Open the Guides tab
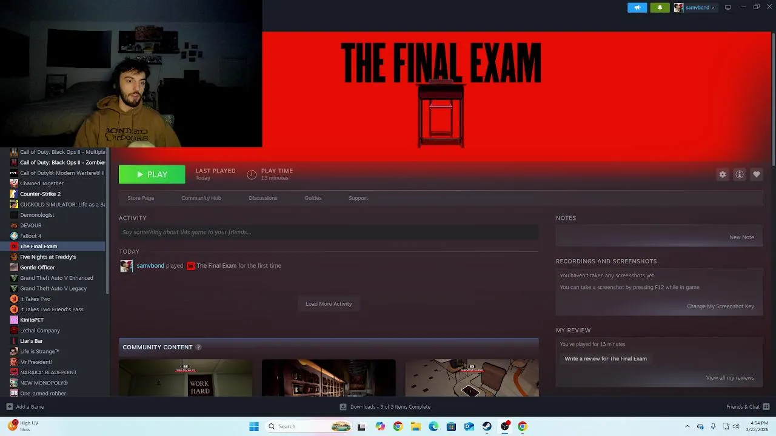Screen dimensions: 776x436 (x=313, y=198)
